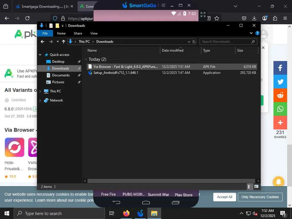Open more share options plus button
292x219 pixels.
[x=280, y=123]
